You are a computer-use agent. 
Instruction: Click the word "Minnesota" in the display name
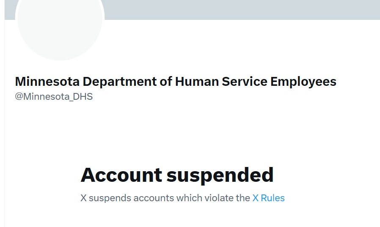tap(47, 81)
